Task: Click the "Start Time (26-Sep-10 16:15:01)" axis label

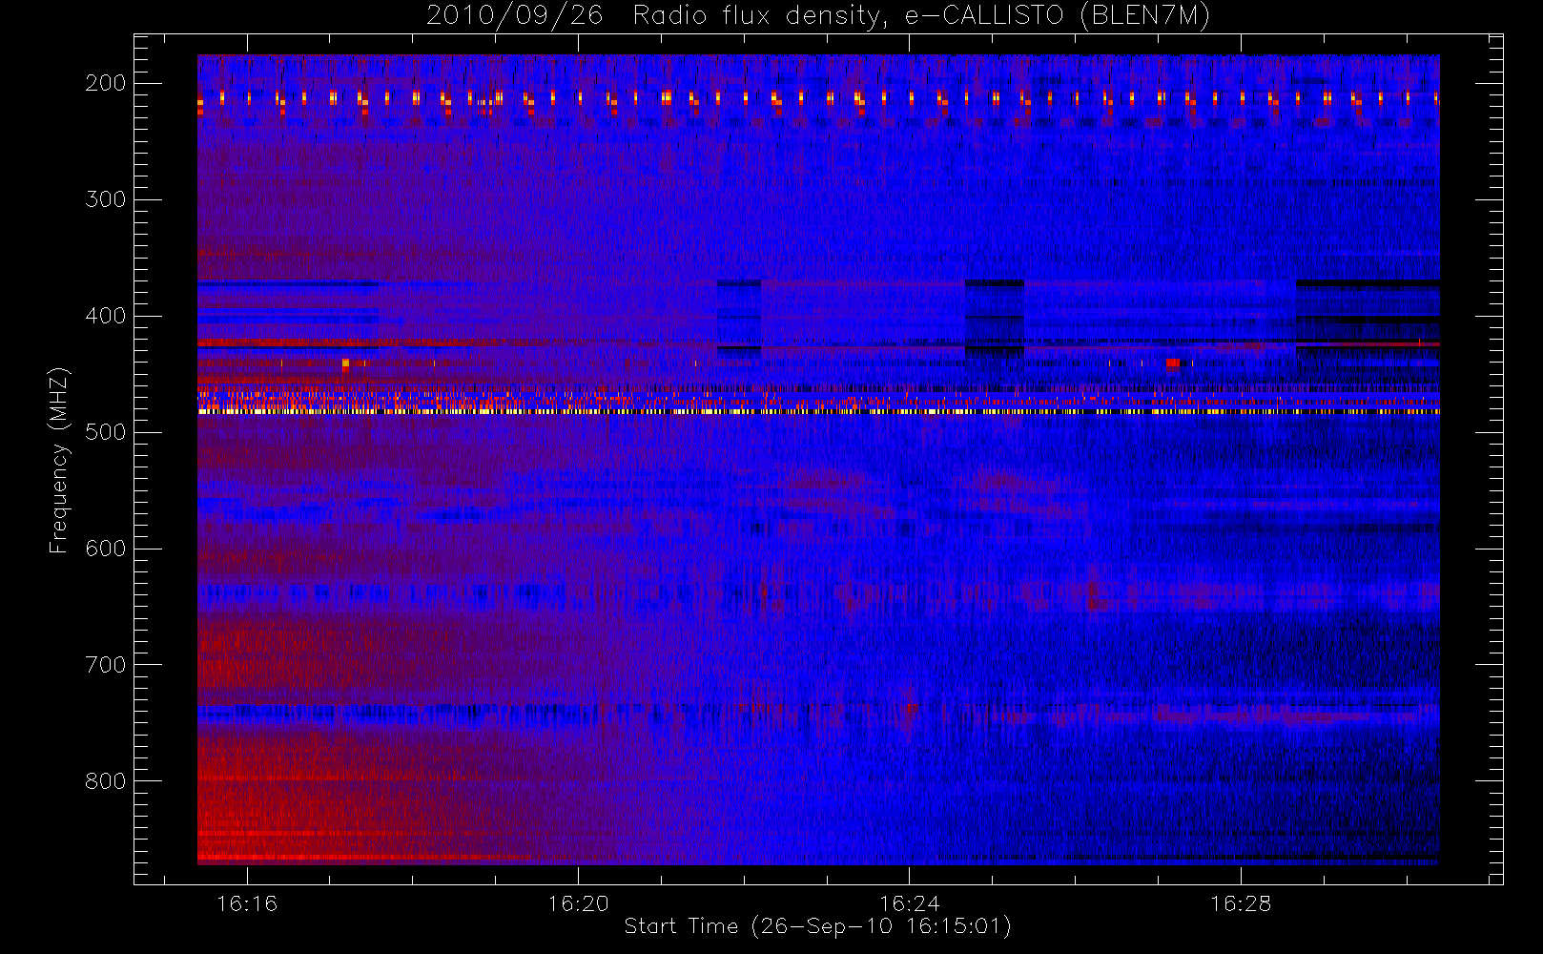Action: [x=817, y=926]
